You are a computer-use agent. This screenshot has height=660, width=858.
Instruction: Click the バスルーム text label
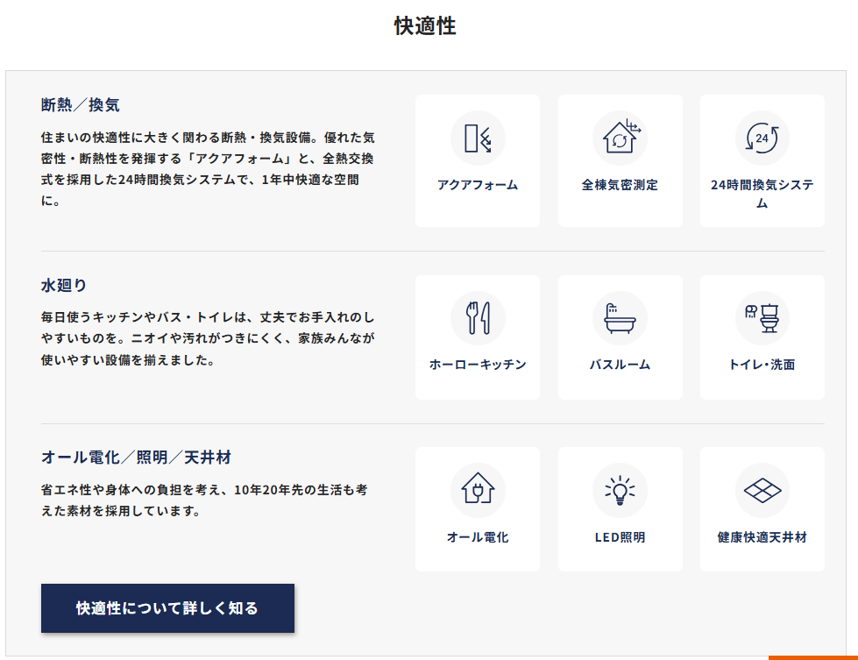620,365
